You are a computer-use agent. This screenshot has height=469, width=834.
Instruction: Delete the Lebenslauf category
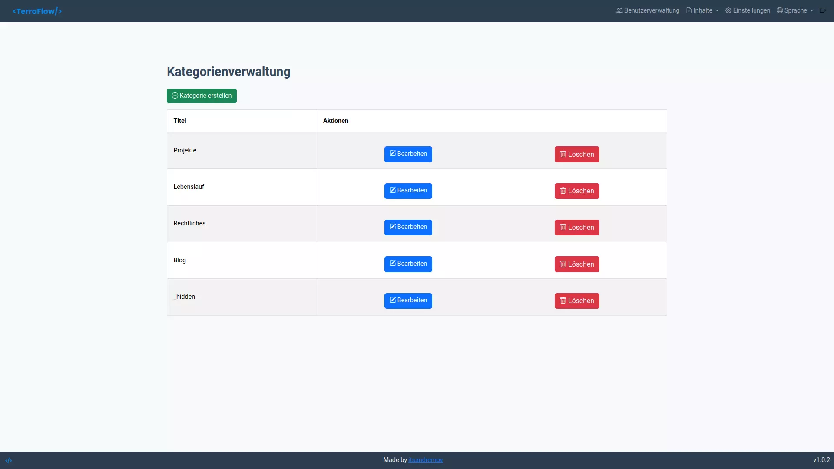click(577, 191)
